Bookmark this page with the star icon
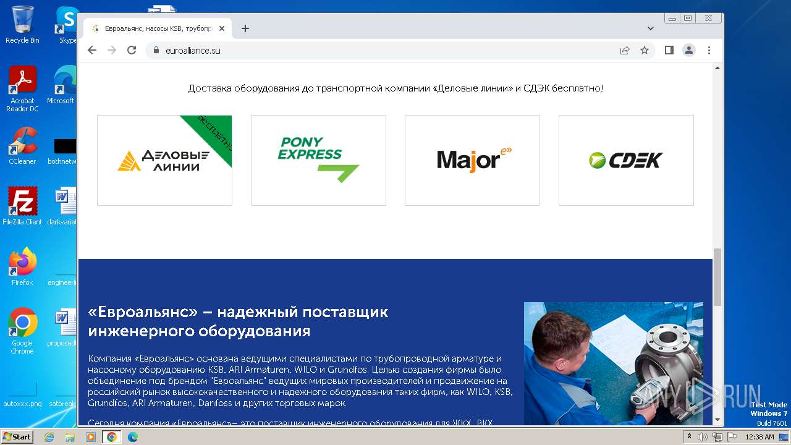 coord(645,50)
